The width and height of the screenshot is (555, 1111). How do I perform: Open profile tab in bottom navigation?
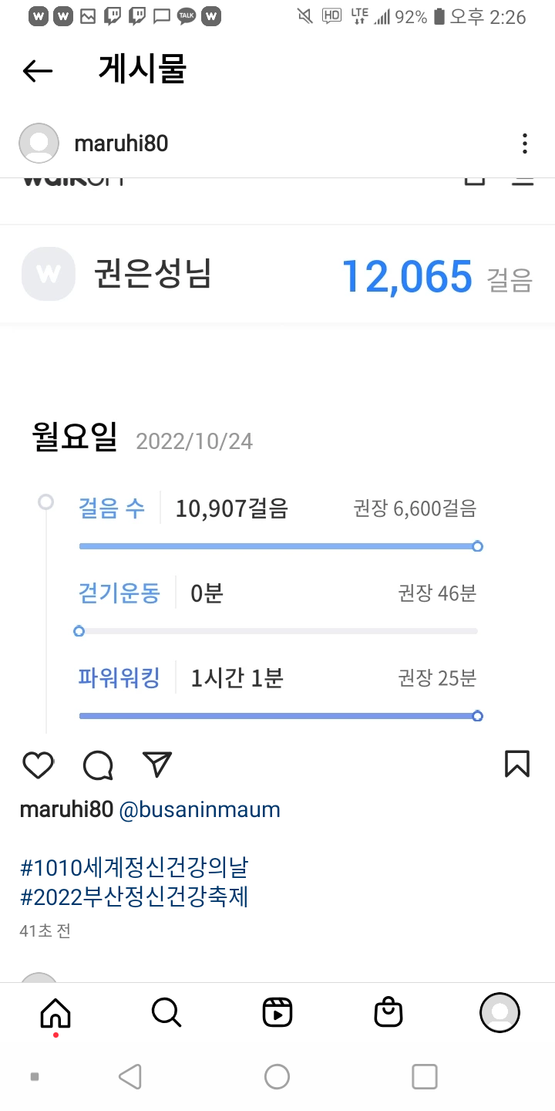(499, 1011)
